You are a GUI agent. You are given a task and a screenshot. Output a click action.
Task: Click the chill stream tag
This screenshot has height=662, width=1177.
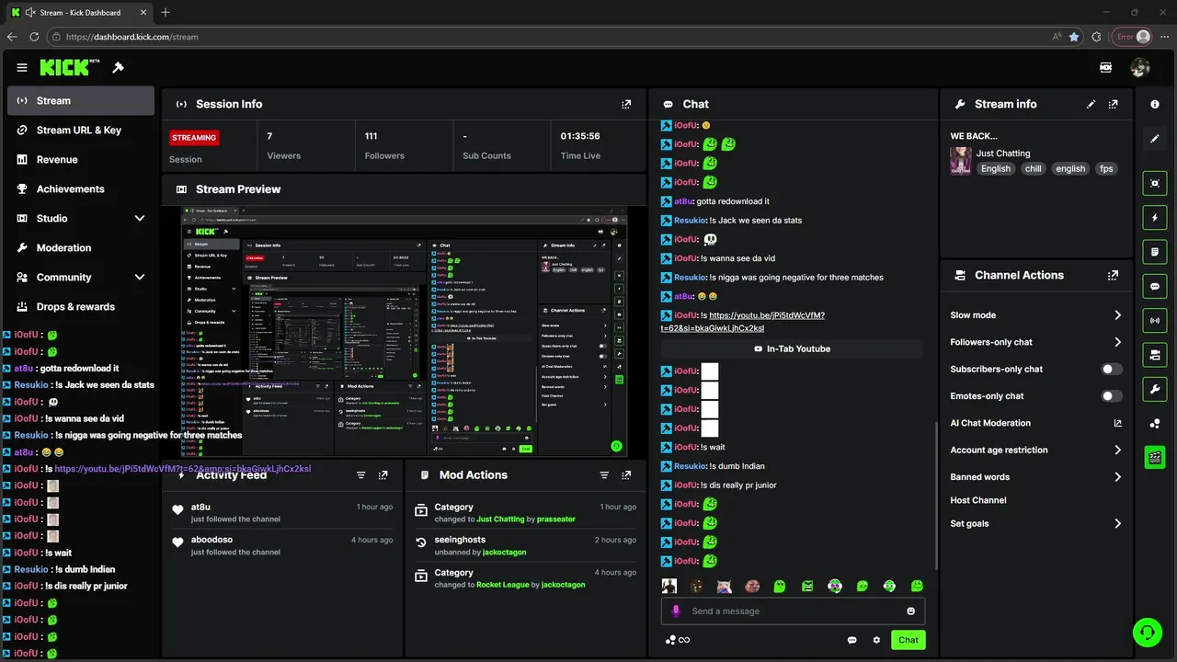1034,169
